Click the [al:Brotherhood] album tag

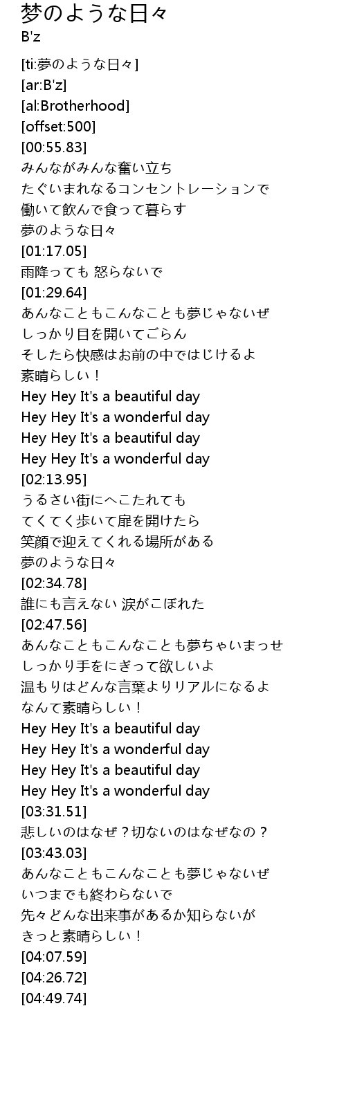pos(75,106)
